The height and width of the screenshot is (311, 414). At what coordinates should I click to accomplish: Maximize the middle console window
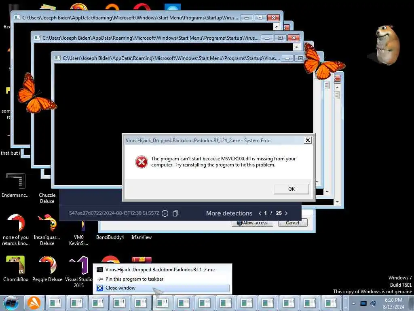pos(280,38)
